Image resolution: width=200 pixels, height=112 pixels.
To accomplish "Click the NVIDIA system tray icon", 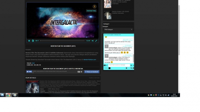I will (154, 95).
